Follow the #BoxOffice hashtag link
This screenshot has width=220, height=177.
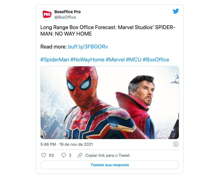click(x=156, y=60)
